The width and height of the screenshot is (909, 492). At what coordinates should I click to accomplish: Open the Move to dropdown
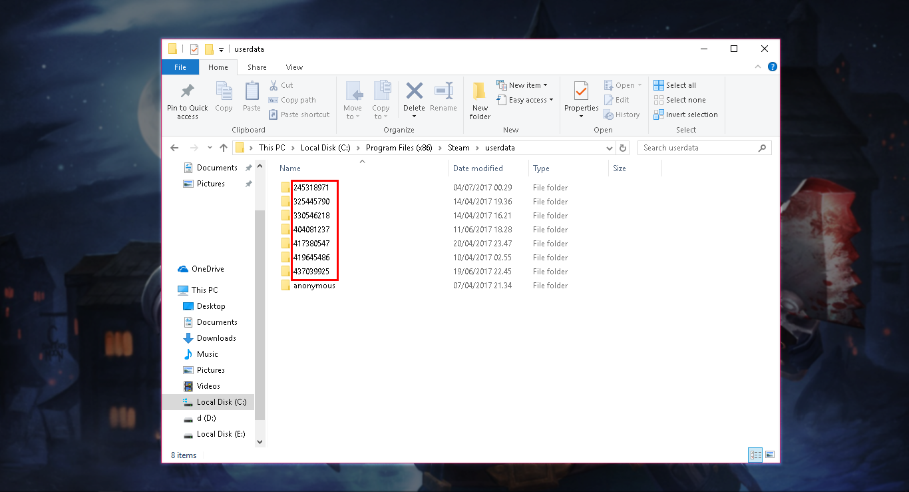click(353, 100)
